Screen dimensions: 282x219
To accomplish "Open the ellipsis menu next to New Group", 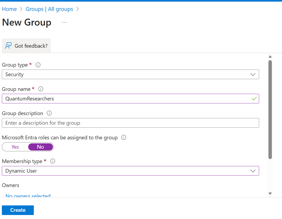I will (64, 22).
